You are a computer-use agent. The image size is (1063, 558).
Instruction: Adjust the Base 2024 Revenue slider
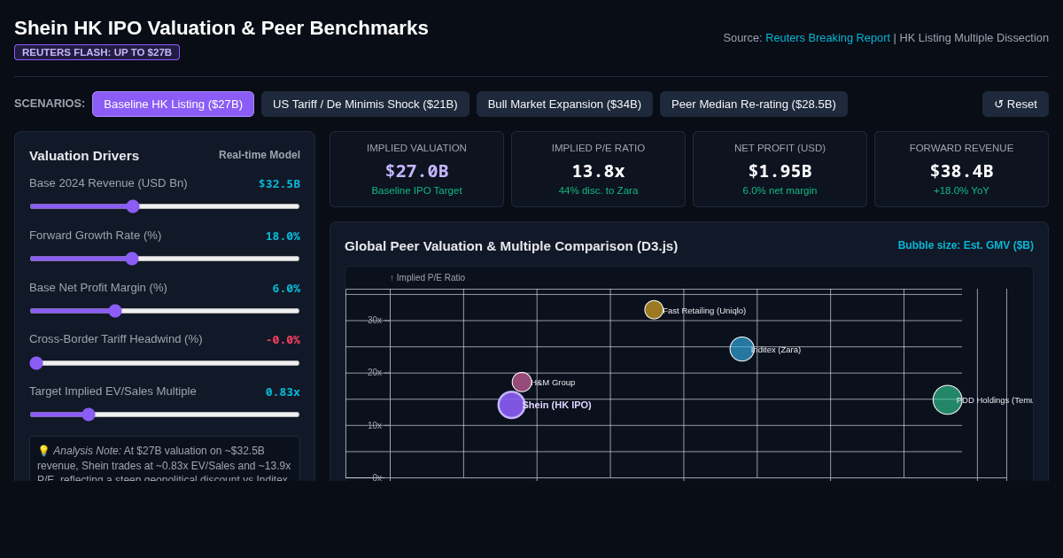pos(165,206)
